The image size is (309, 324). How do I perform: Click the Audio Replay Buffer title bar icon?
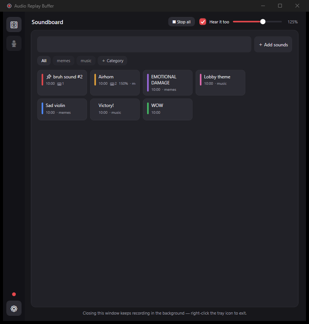click(x=9, y=6)
